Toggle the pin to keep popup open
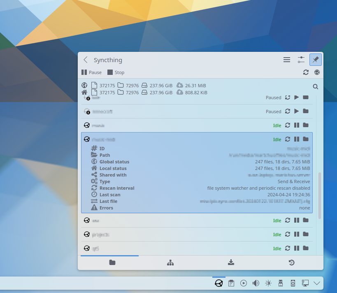This screenshot has height=293, width=337. [x=315, y=60]
